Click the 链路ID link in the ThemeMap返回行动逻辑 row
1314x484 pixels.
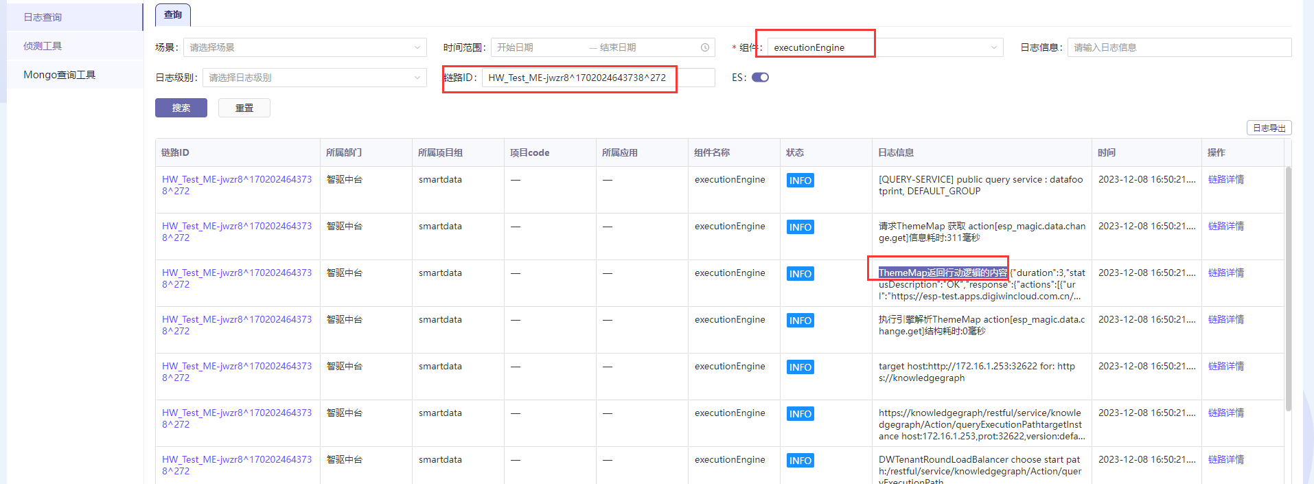pos(237,279)
